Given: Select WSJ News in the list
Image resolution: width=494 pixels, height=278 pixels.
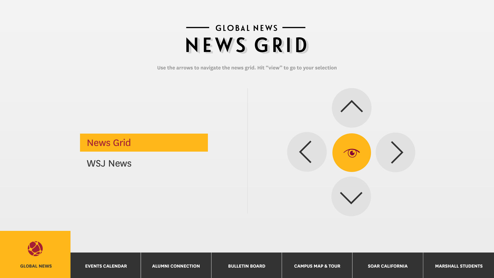Looking at the screenshot, I should (x=109, y=163).
